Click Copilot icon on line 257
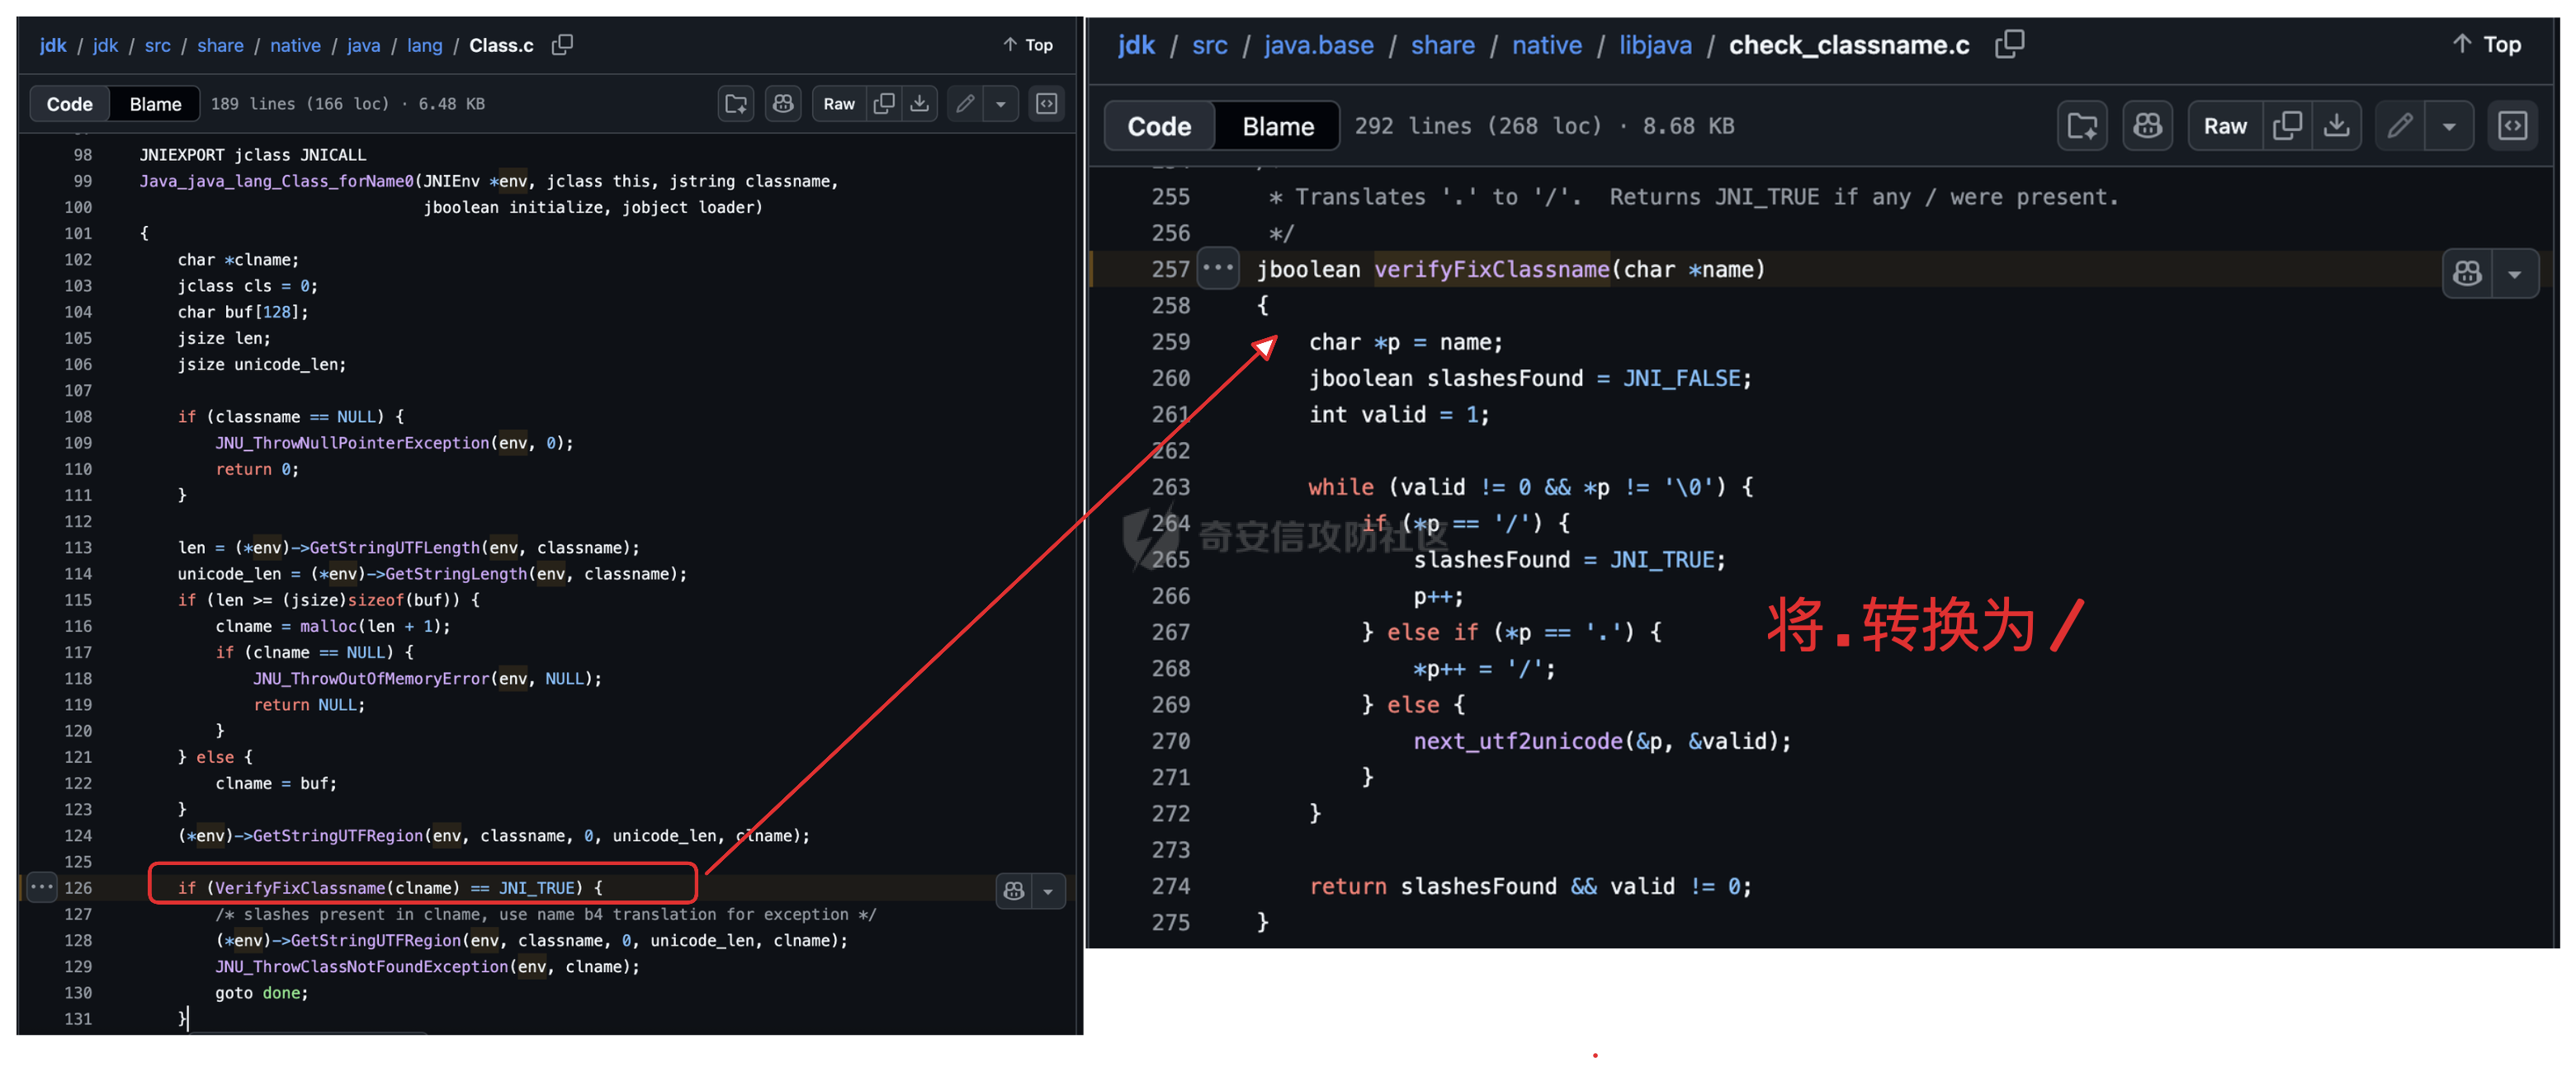This screenshot has height=1072, width=2576. click(2467, 273)
